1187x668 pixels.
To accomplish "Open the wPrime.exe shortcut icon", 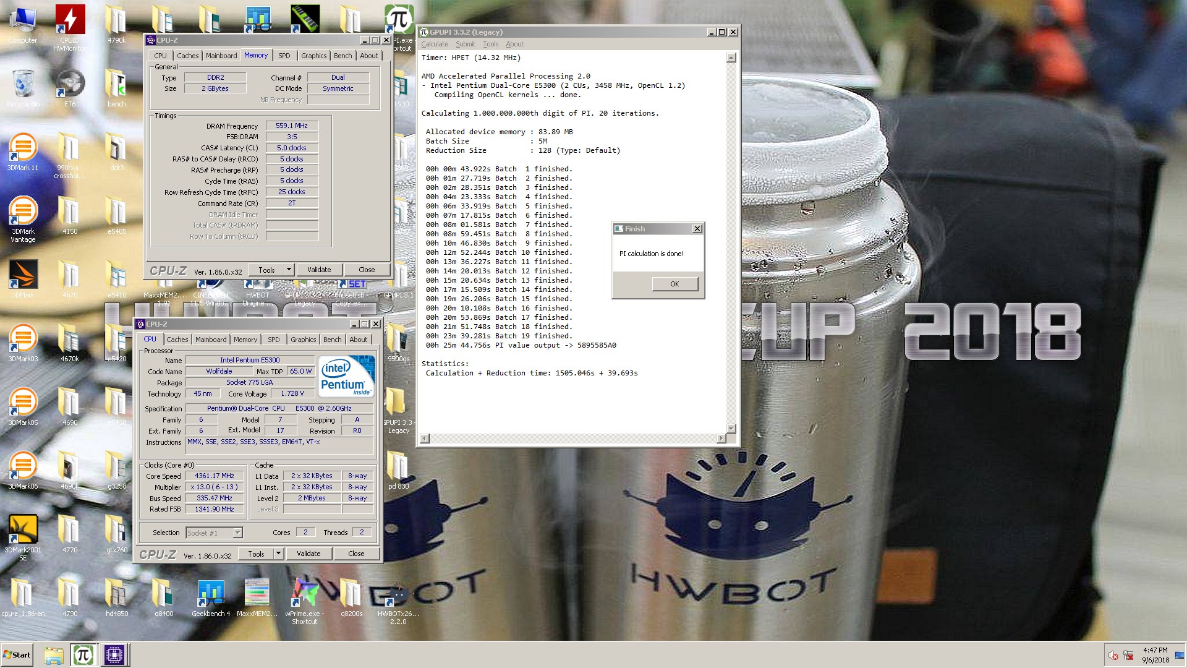I will pyautogui.click(x=305, y=602).
